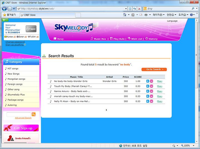
Task: Open the browser Home page icon
Action: (125, 15)
